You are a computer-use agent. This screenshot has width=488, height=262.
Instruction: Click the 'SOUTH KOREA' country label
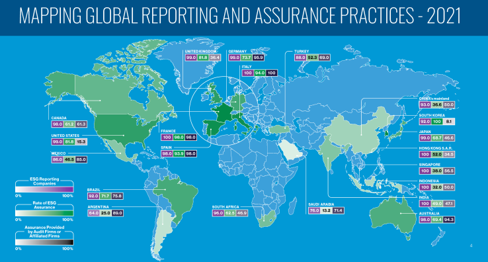click(432, 115)
